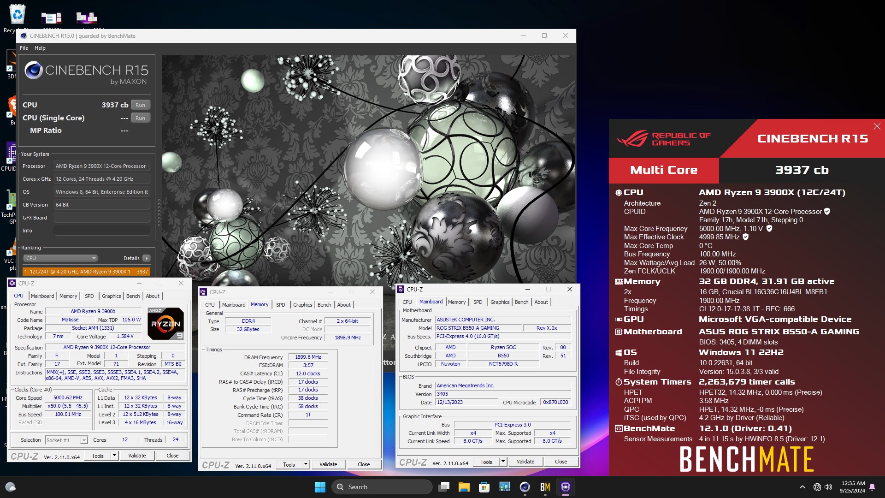Select the 12C/24T ranking result row
The height and width of the screenshot is (498, 885).
86,272
